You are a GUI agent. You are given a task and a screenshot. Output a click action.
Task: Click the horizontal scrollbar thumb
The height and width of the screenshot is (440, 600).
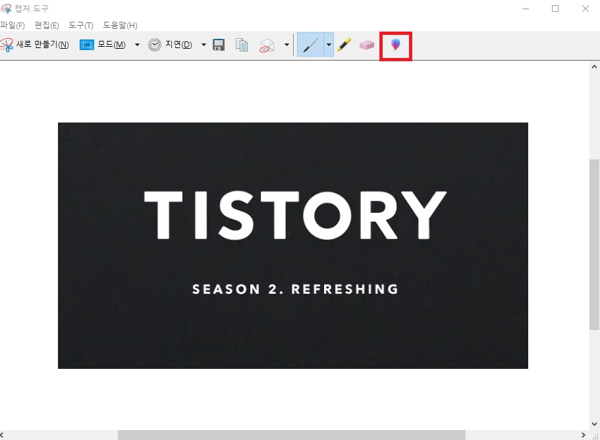[x=292, y=435]
